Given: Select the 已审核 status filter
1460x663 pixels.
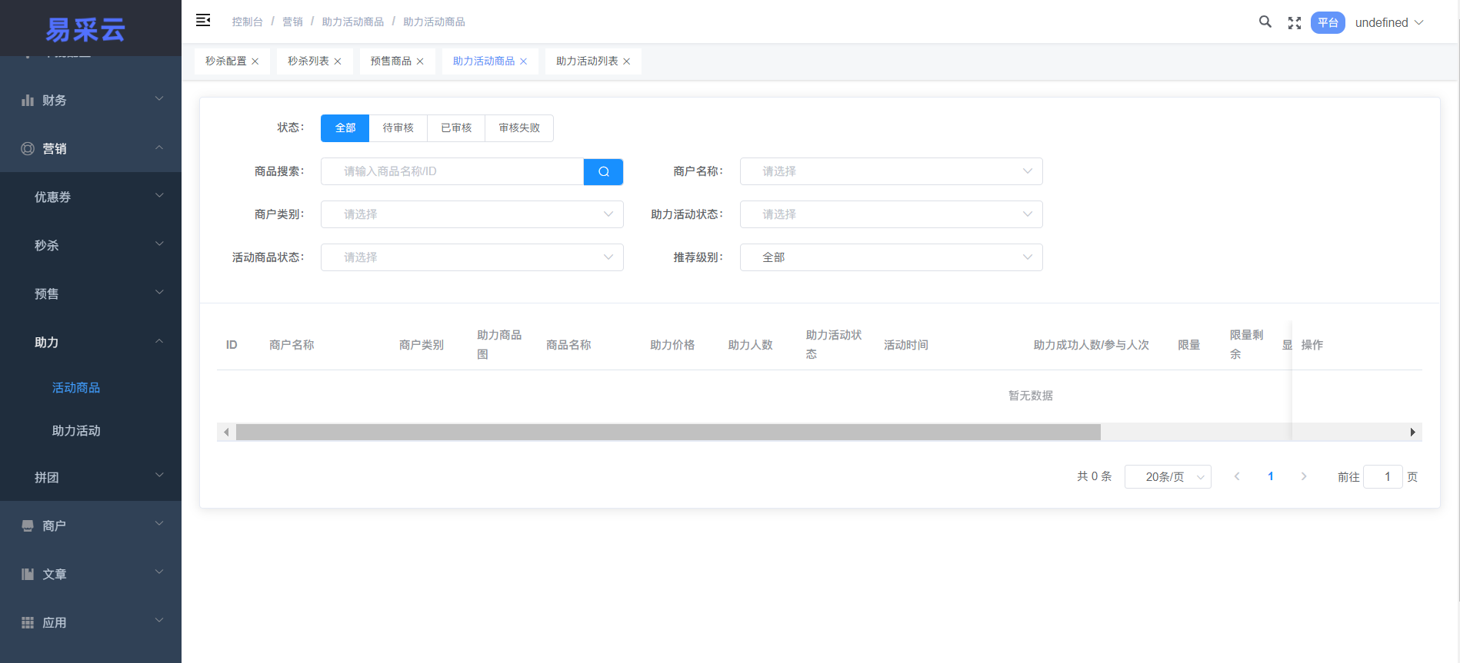Looking at the screenshot, I should point(456,128).
